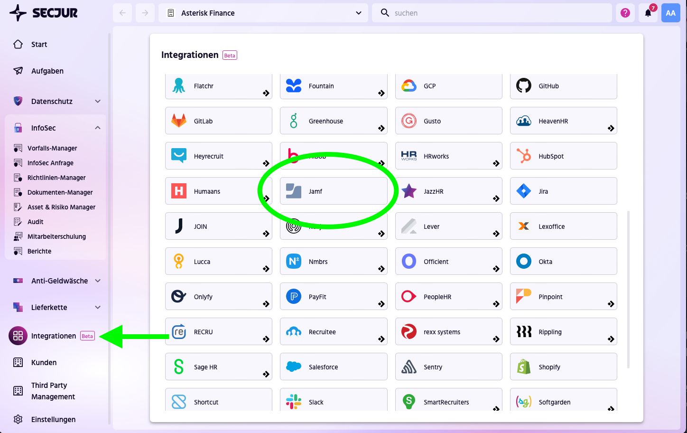The height and width of the screenshot is (433, 687).
Task: Expand the PayFit integration arrow
Action: click(381, 304)
